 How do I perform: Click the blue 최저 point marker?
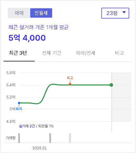click(x=19, y=103)
